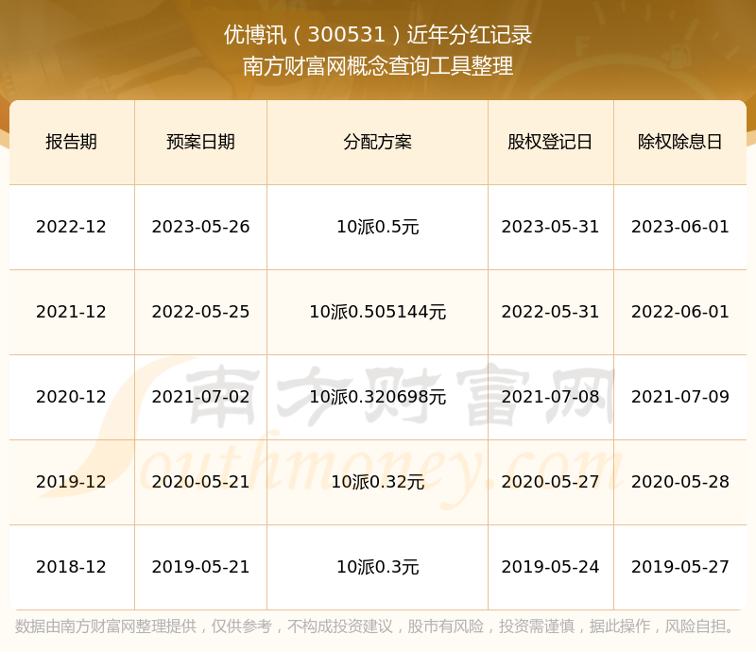This screenshot has height=652, width=756.
Task: Click report period cell 2019-12
Action: click(72, 481)
